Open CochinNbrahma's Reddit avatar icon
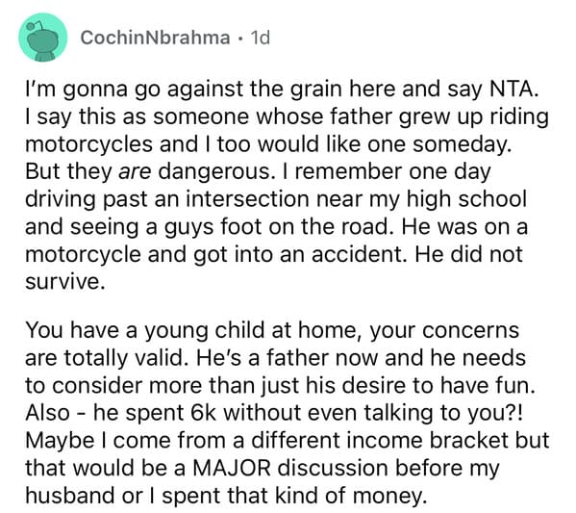Viewport: 576px width, 513px height. [43, 38]
